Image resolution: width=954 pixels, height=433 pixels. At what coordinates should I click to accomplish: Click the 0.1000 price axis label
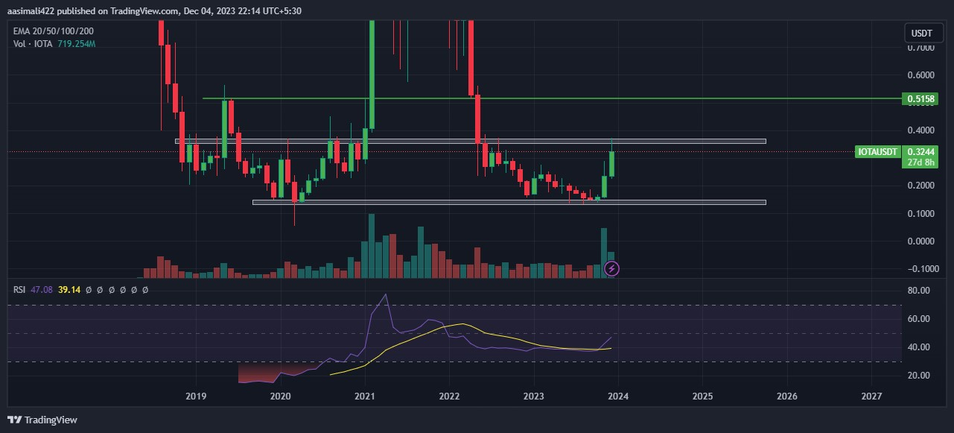click(x=921, y=214)
